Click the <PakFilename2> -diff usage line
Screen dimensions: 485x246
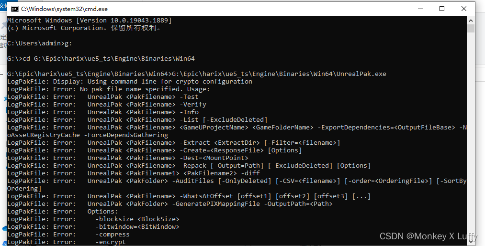point(134,173)
